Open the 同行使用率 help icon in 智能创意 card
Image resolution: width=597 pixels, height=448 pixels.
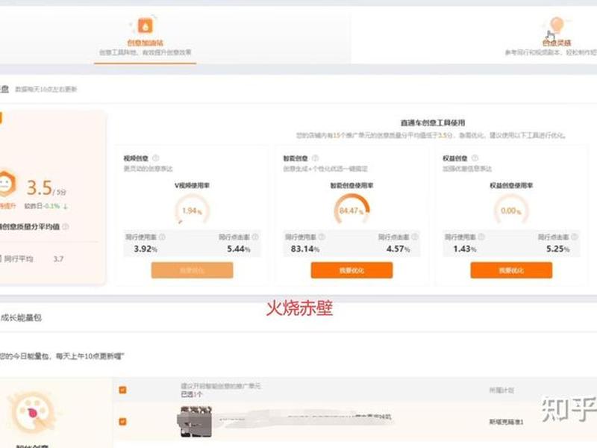322,237
